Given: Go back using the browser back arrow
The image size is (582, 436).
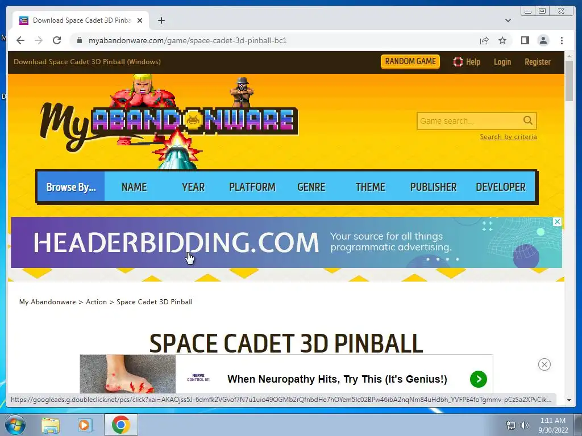Looking at the screenshot, I should pyautogui.click(x=20, y=40).
